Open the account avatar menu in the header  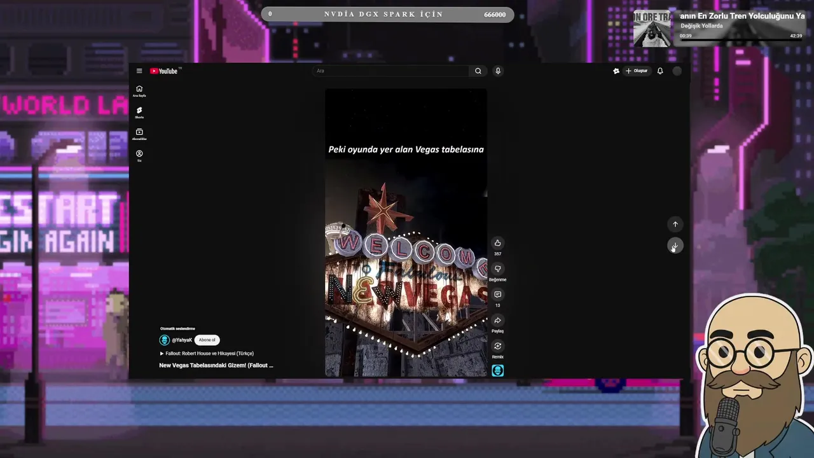677,71
